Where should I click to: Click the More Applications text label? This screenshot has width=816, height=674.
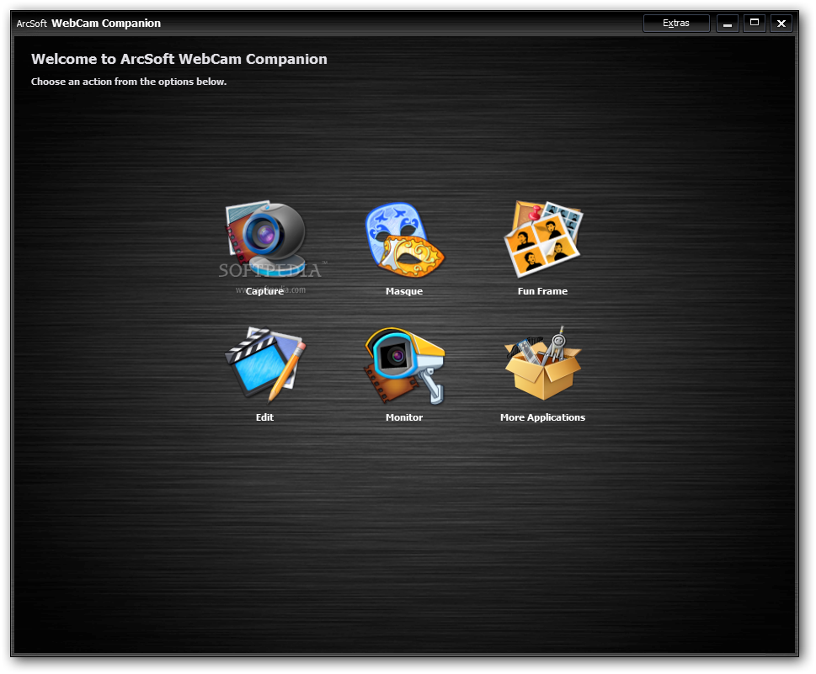[x=542, y=417]
